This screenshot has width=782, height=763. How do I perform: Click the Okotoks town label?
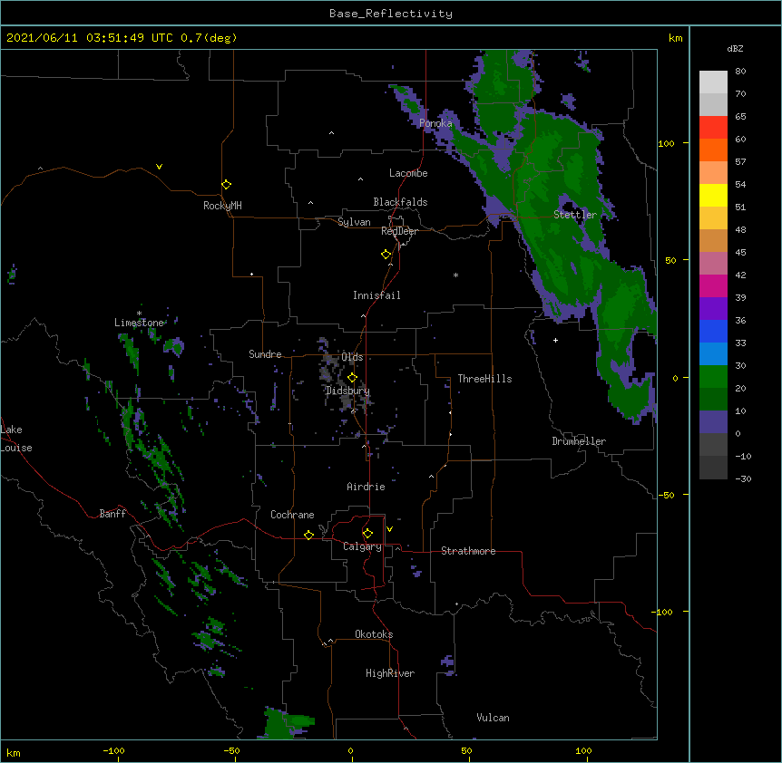pyautogui.click(x=374, y=634)
